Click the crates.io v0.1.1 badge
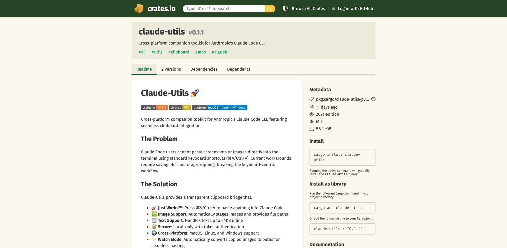This screenshot has width=507, height=248. point(154,108)
